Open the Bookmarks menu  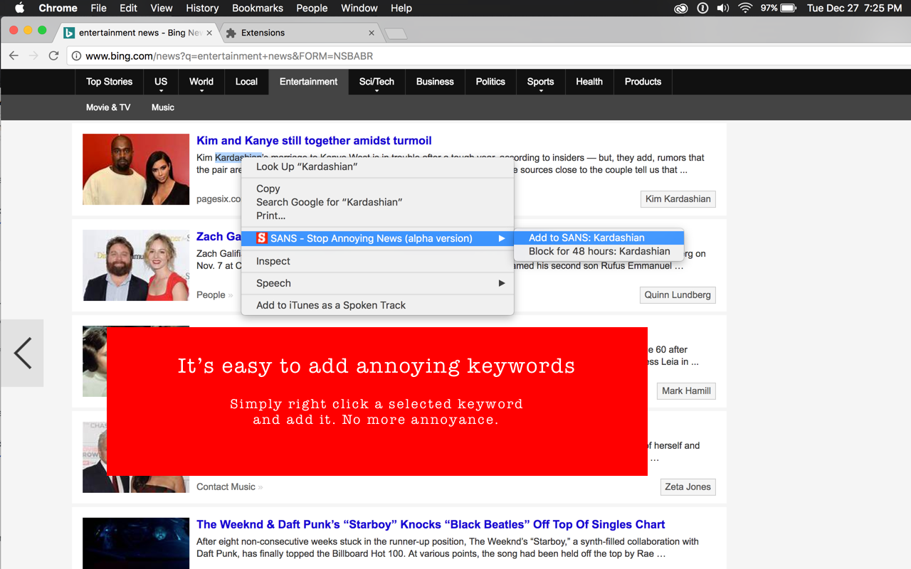click(258, 8)
